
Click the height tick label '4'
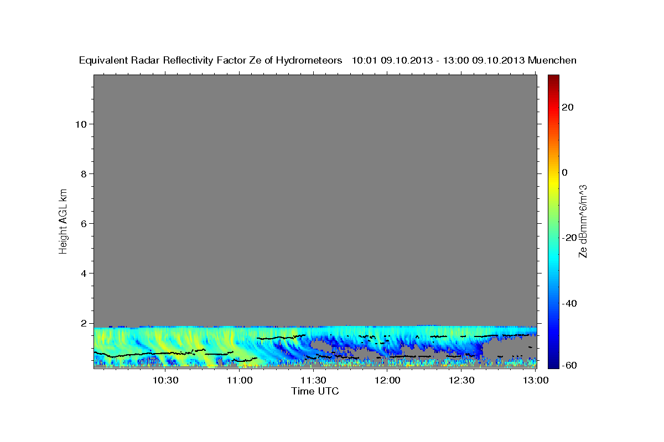pos(84,273)
